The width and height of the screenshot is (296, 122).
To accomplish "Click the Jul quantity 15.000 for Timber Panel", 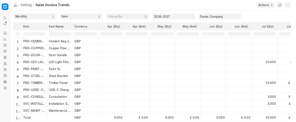I will click(x=265, y=83).
